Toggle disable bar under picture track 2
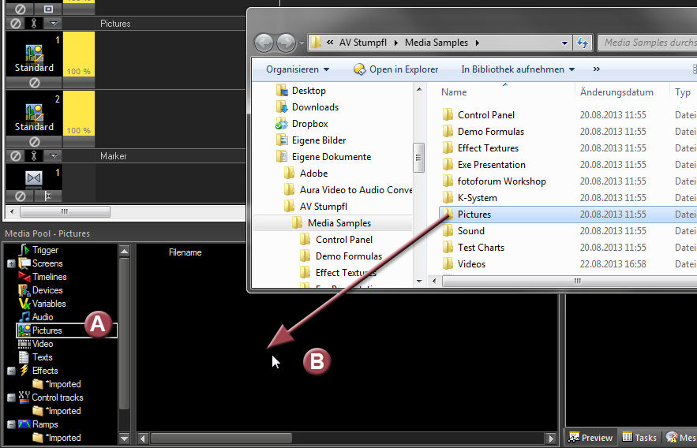Image resolution: width=697 pixels, height=448 pixels. [34, 142]
